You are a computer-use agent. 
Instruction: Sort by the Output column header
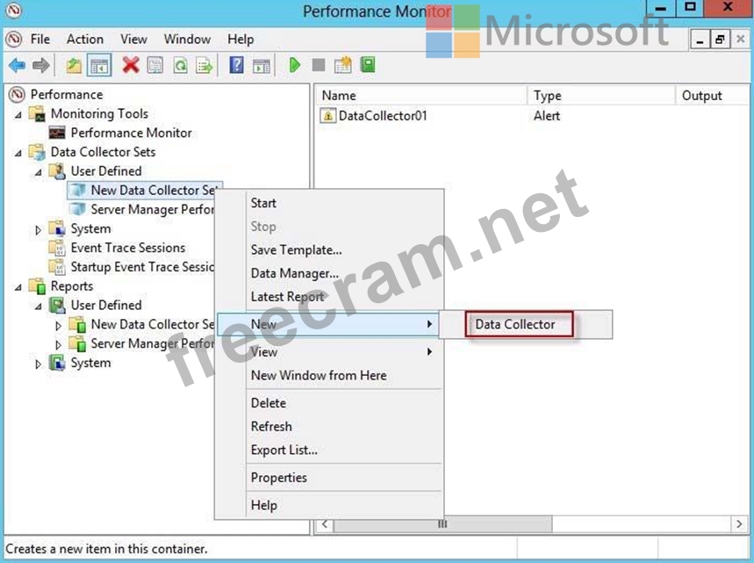click(x=713, y=96)
